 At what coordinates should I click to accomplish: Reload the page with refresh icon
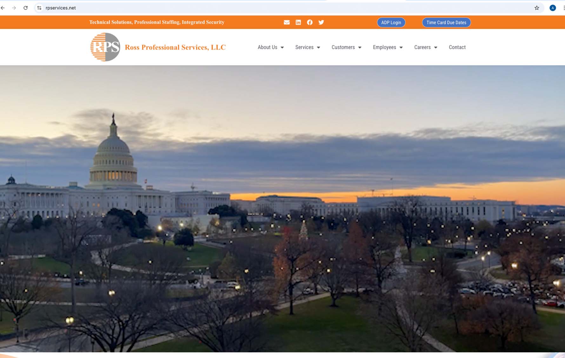25,8
